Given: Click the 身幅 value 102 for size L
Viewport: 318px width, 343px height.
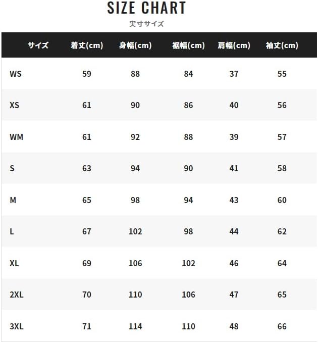Looking at the screenshot, I should coord(135,231).
